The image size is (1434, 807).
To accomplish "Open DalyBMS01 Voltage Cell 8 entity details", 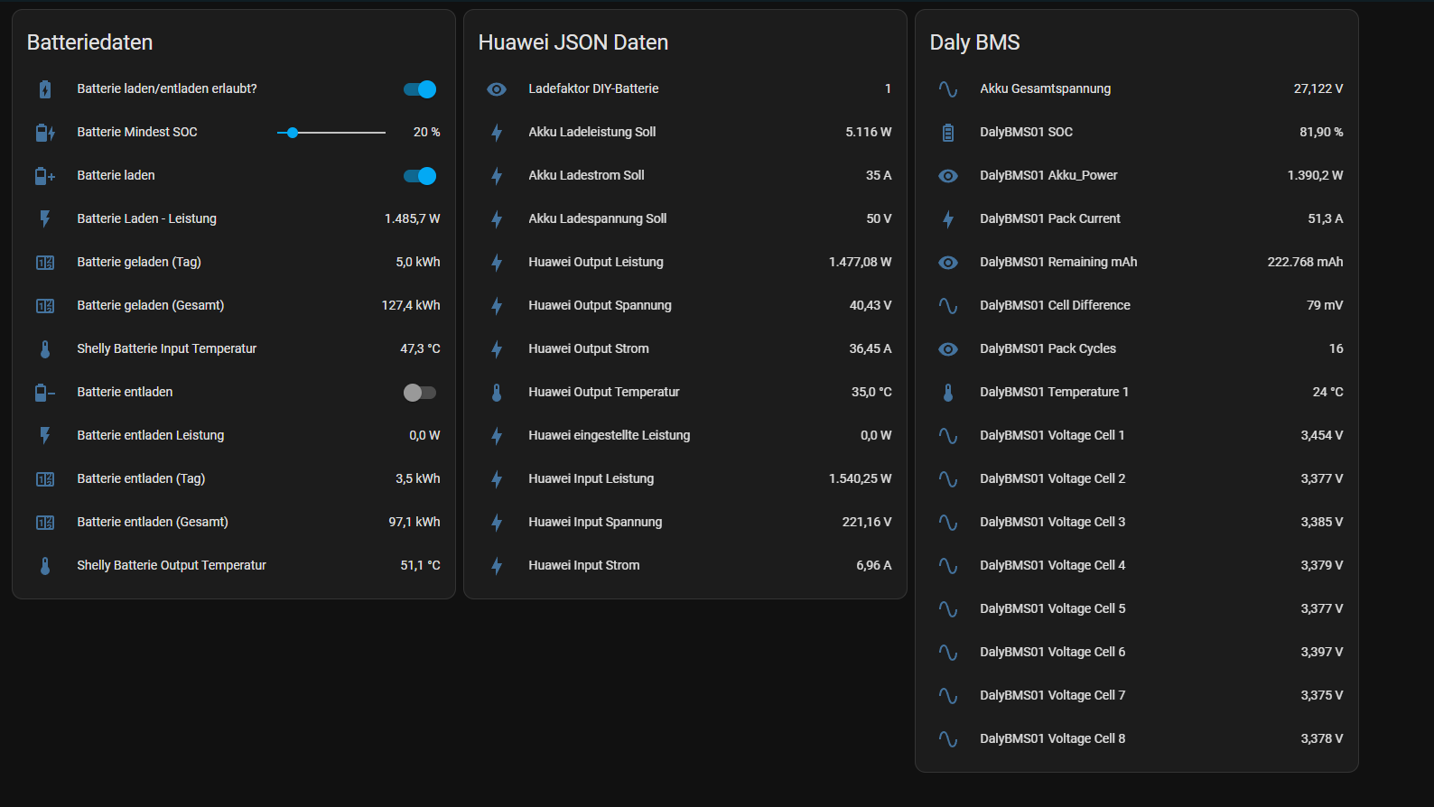I will (x=1052, y=738).
